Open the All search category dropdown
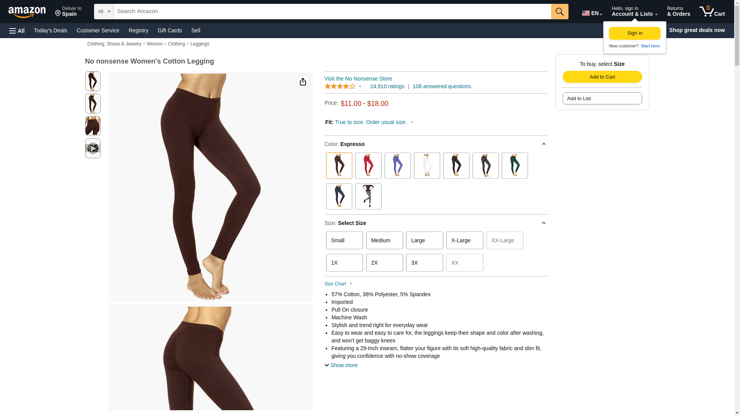 click(x=104, y=12)
